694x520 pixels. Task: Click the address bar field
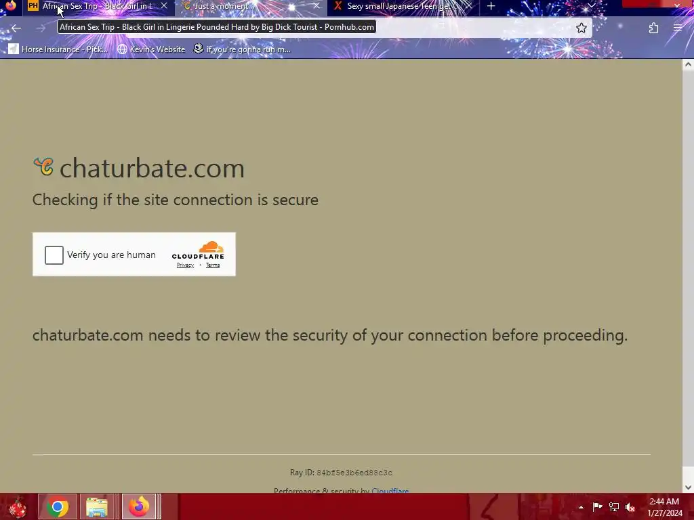pyautogui.click(x=323, y=27)
